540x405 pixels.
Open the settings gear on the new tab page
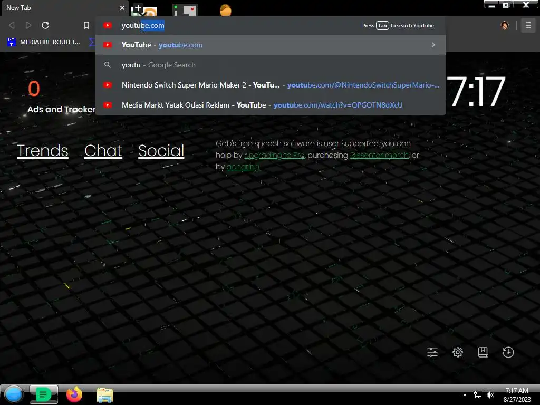[458, 352]
